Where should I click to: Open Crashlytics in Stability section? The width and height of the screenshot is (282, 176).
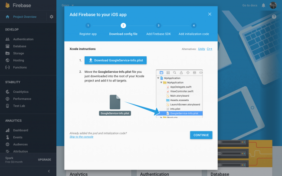tap(21, 92)
